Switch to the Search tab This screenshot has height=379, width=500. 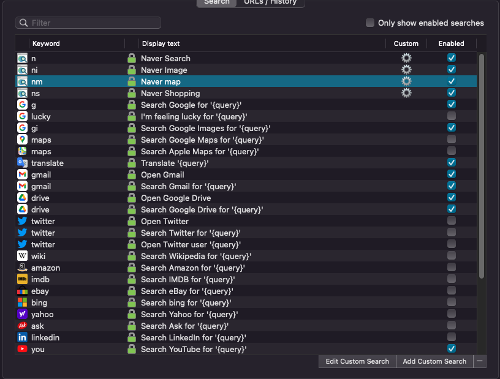pyautogui.click(x=216, y=2)
